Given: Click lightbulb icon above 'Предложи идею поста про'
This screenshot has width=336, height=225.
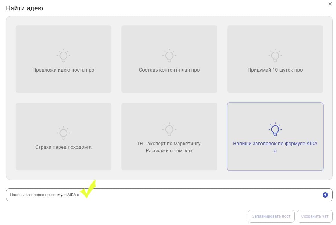Looking at the screenshot, I should tap(63, 56).
